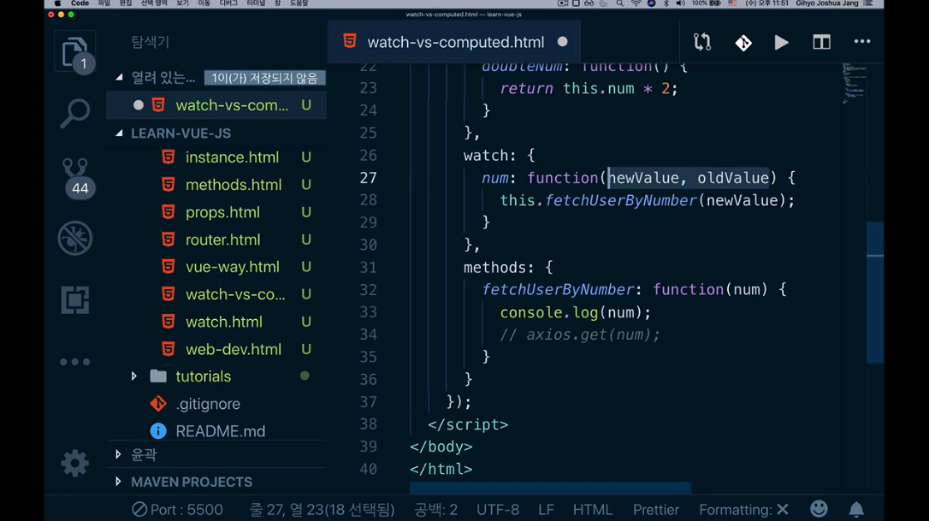Click the Manage gear icon
929x521 pixels.
click(x=74, y=463)
